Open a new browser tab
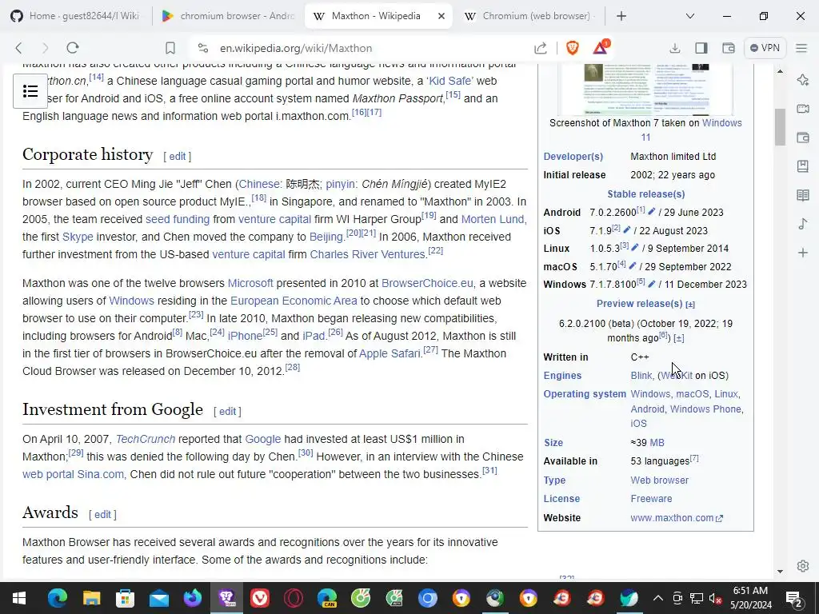Viewport: 819px width, 614px height. (x=621, y=16)
